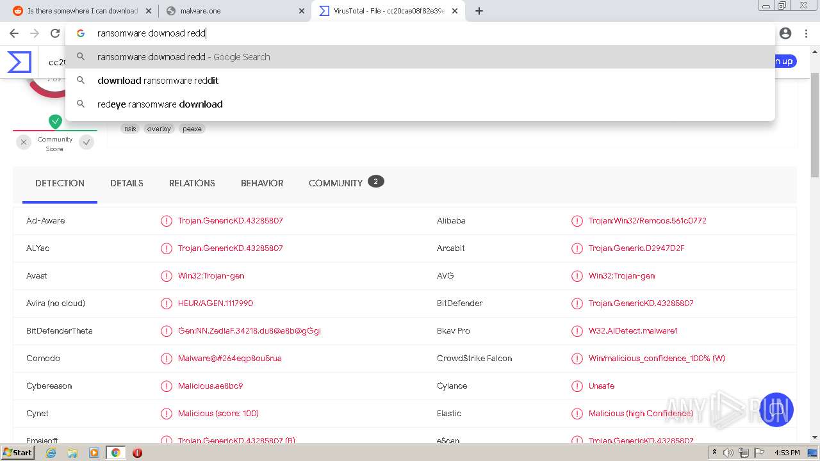This screenshot has height=461, width=820.
Task: Click the ALYac vendor name
Action: 38,248
